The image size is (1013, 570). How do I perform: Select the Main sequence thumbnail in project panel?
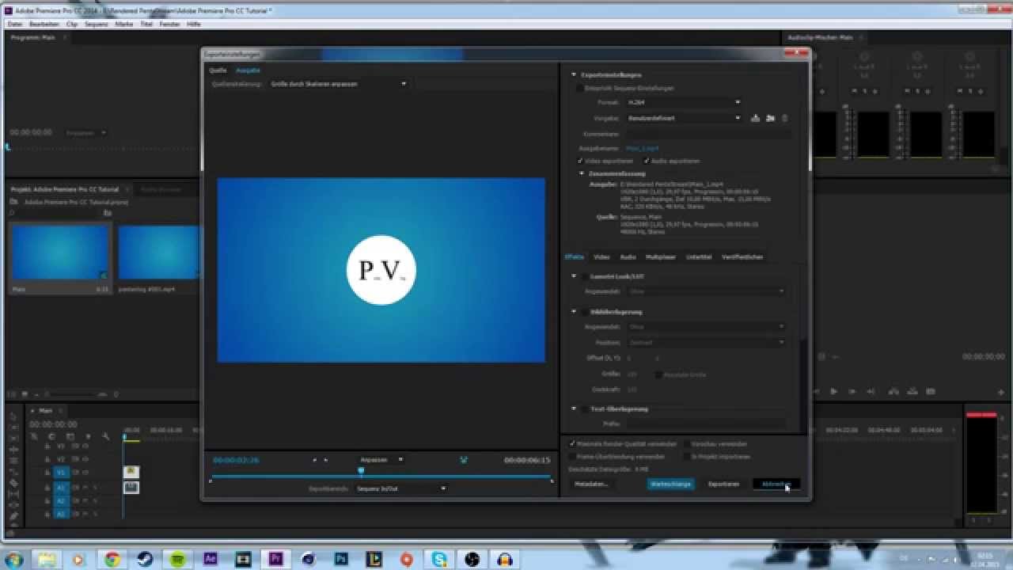pos(60,253)
